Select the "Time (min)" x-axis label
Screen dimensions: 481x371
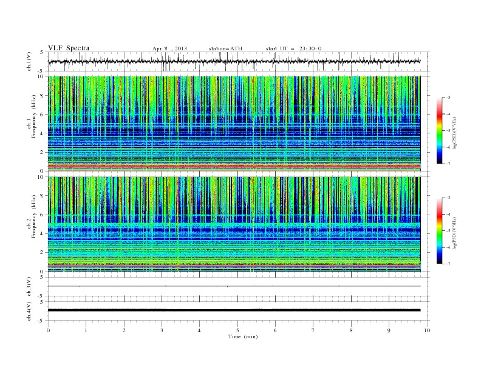pyautogui.click(x=243, y=336)
